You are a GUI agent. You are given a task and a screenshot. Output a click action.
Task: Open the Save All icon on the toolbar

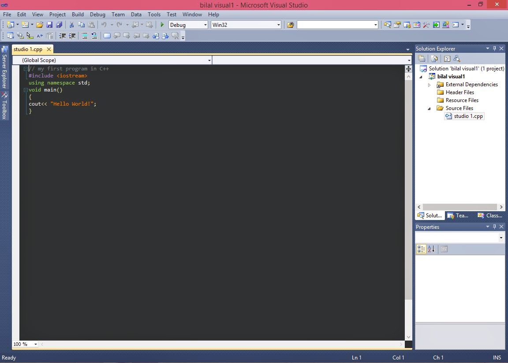(59, 25)
